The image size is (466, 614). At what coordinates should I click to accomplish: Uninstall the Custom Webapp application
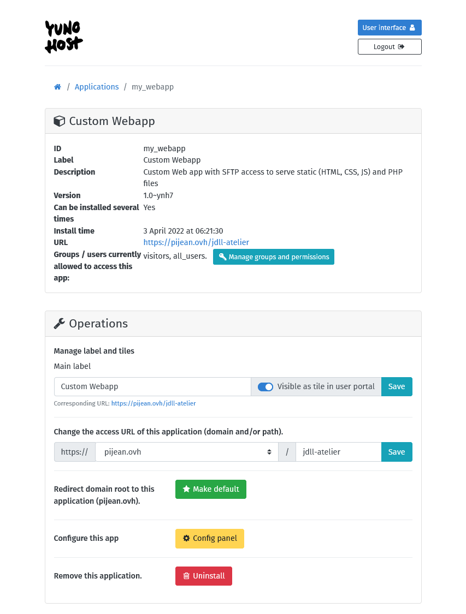[x=203, y=576]
